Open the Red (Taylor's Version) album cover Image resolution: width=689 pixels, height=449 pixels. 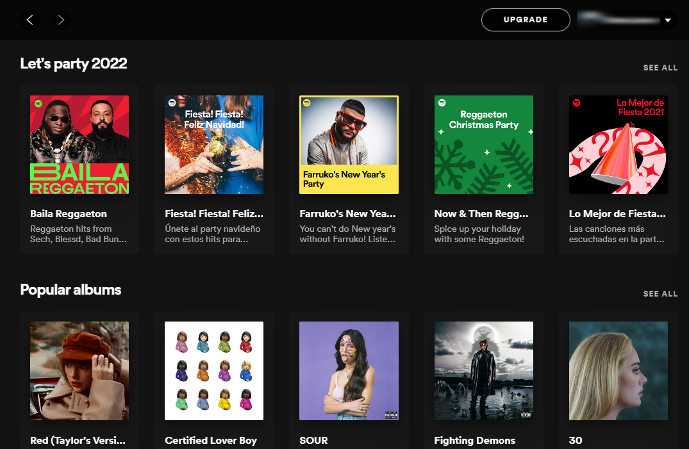tap(79, 371)
